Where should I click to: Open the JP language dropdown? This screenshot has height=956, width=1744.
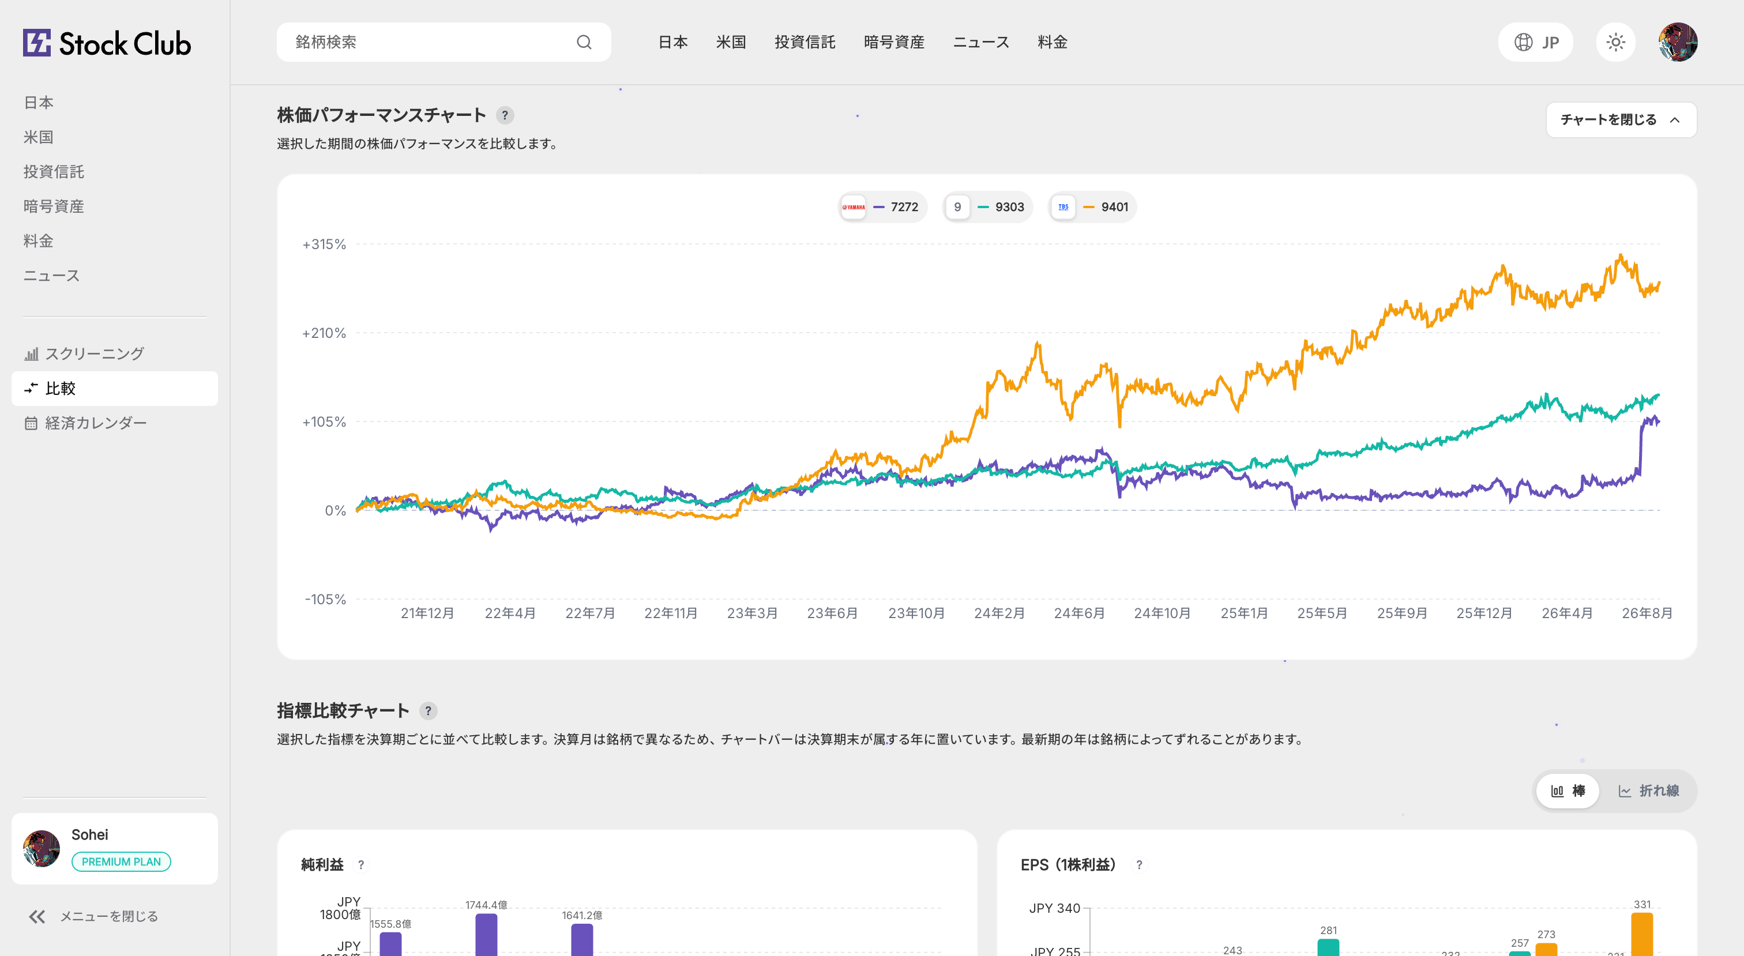pyautogui.click(x=1535, y=42)
